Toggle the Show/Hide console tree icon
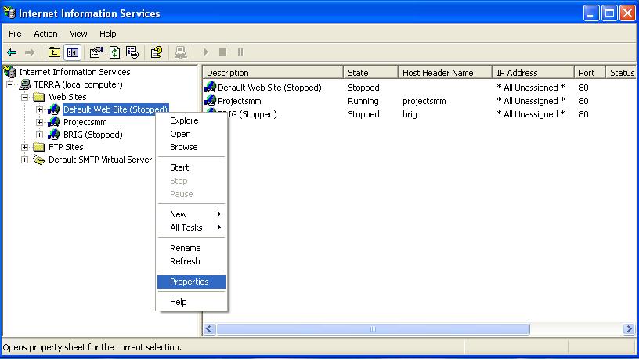 (x=73, y=52)
